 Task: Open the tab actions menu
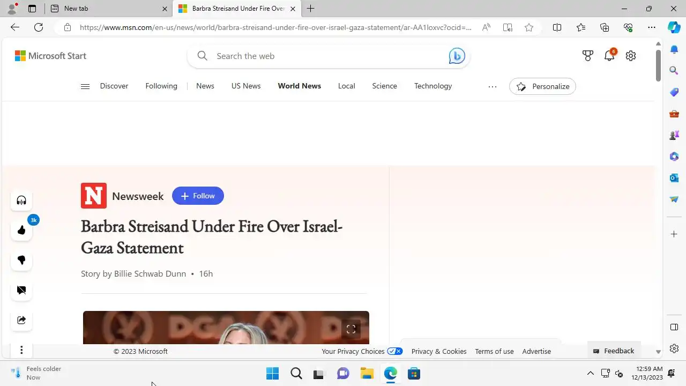[32, 9]
